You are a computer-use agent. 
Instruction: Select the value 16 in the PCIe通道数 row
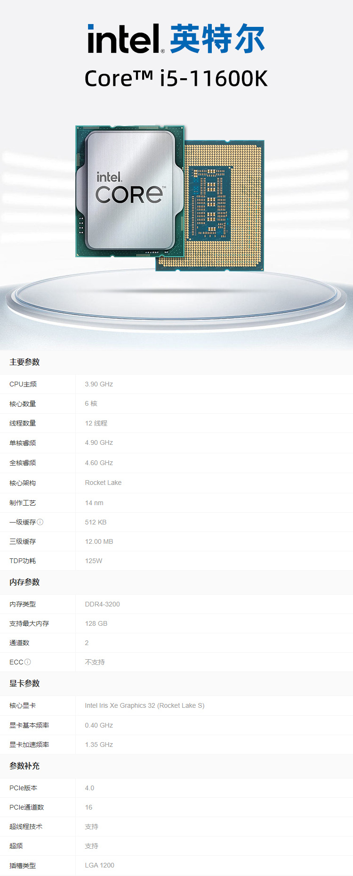click(x=88, y=807)
